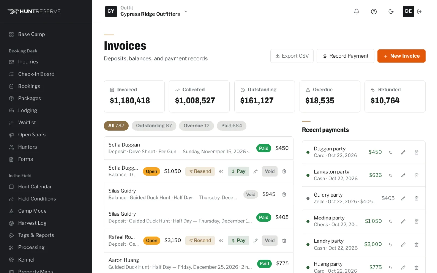Resend the Sofia Duggan $1,050 invoice
This screenshot has height=273, width=437.
200,171
